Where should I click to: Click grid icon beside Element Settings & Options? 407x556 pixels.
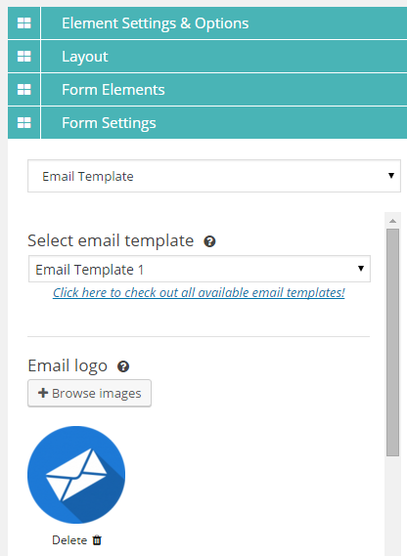click(x=23, y=23)
